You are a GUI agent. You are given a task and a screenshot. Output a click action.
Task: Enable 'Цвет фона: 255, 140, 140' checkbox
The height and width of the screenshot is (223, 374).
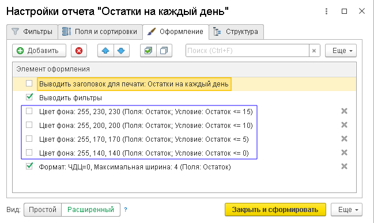point(29,152)
